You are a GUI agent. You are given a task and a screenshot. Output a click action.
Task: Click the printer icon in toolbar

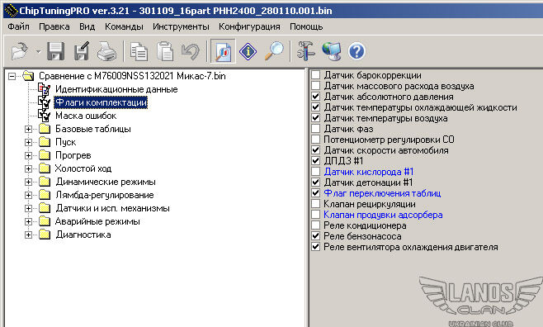tap(106, 51)
